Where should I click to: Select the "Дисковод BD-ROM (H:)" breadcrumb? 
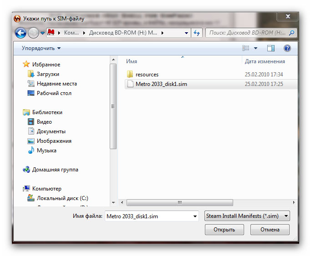tap(123, 33)
